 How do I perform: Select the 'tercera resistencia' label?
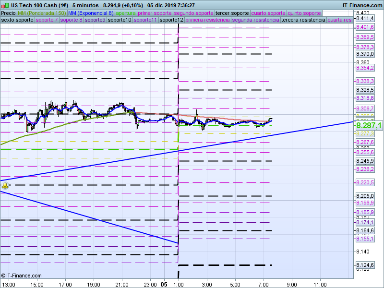(302, 20)
